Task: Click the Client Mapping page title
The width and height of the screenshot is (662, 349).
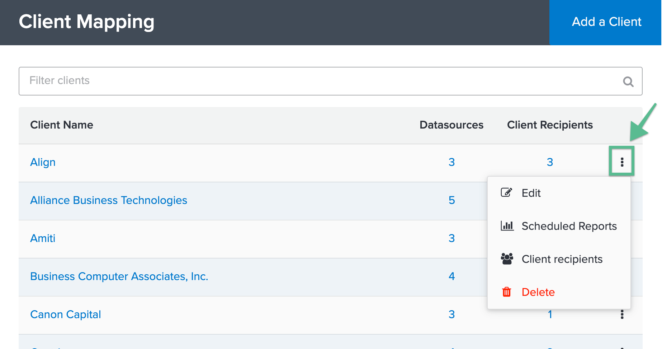Action: coord(86,22)
